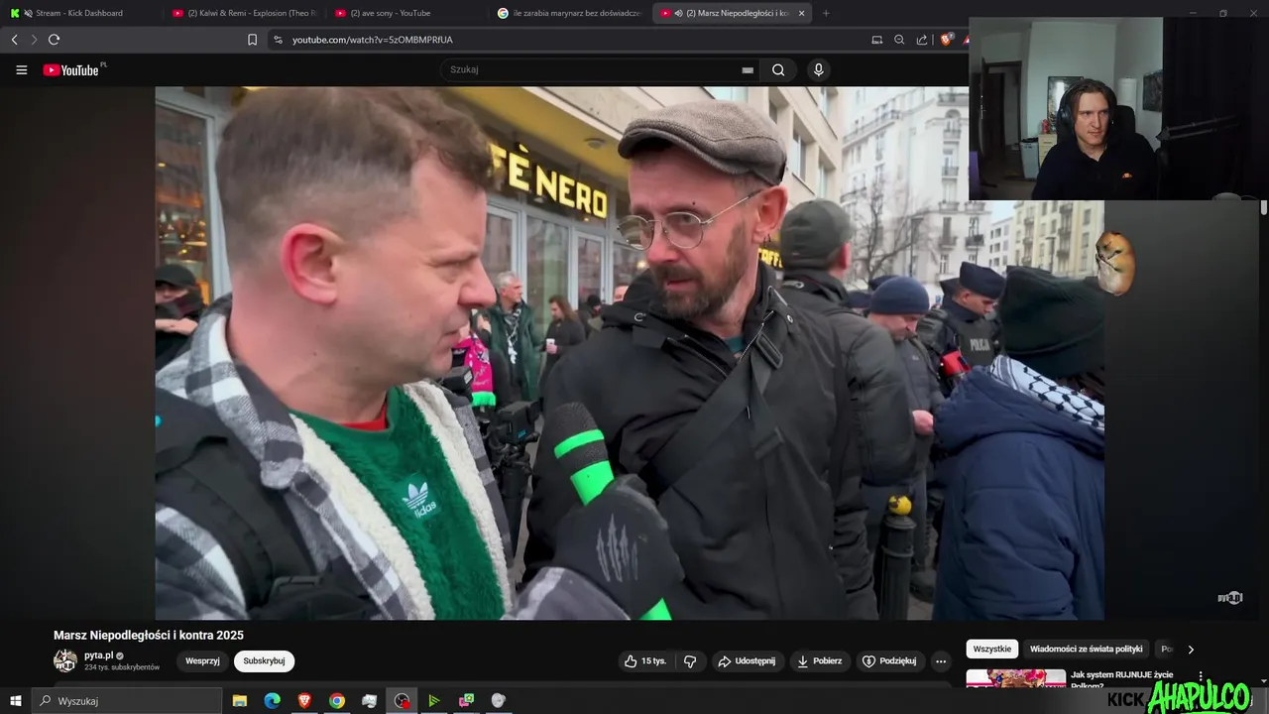The image size is (1269, 714).
Task: Open the Windows Start menu
Action: (x=16, y=701)
